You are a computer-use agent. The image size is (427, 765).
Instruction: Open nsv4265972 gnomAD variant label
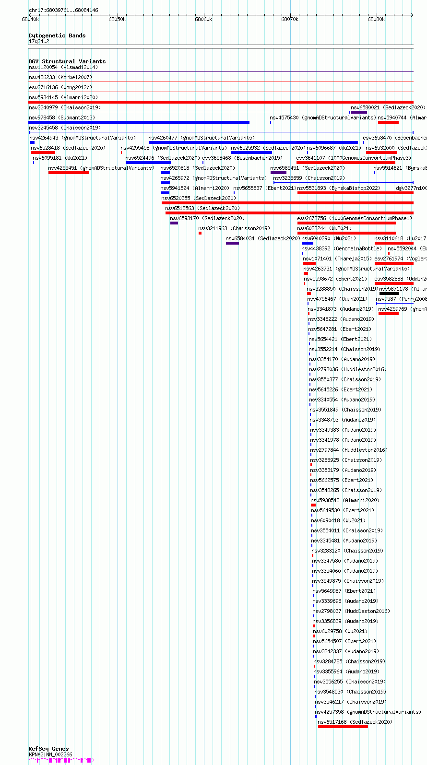[x=213, y=178]
